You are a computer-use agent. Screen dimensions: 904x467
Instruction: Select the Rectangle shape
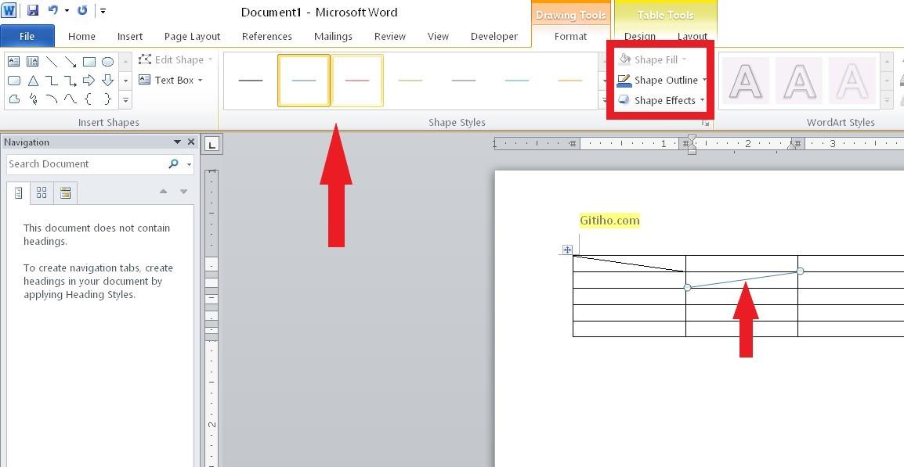[89, 61]
